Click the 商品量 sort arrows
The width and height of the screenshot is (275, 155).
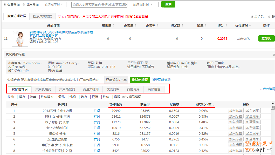(x=152, y=105)
